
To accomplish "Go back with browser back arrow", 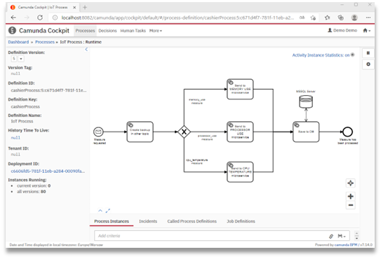I will coord(13,17).
